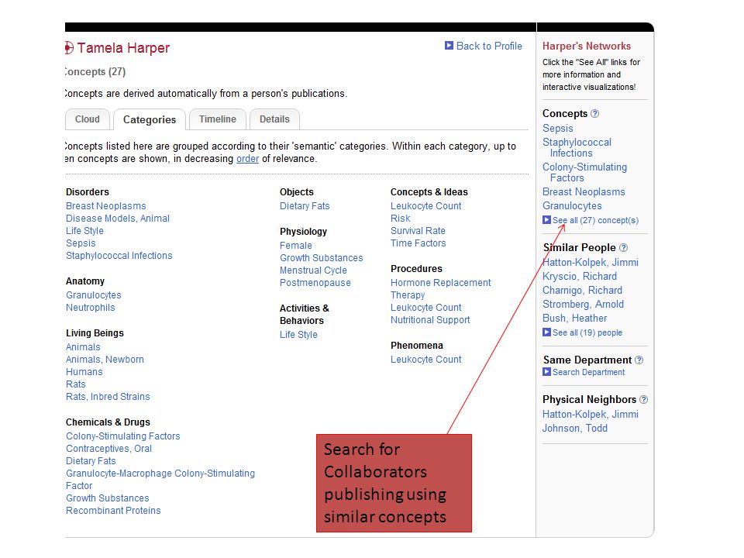744x558 pixels.
Task: Open Time Factors concept
Action: pos(418,243)
